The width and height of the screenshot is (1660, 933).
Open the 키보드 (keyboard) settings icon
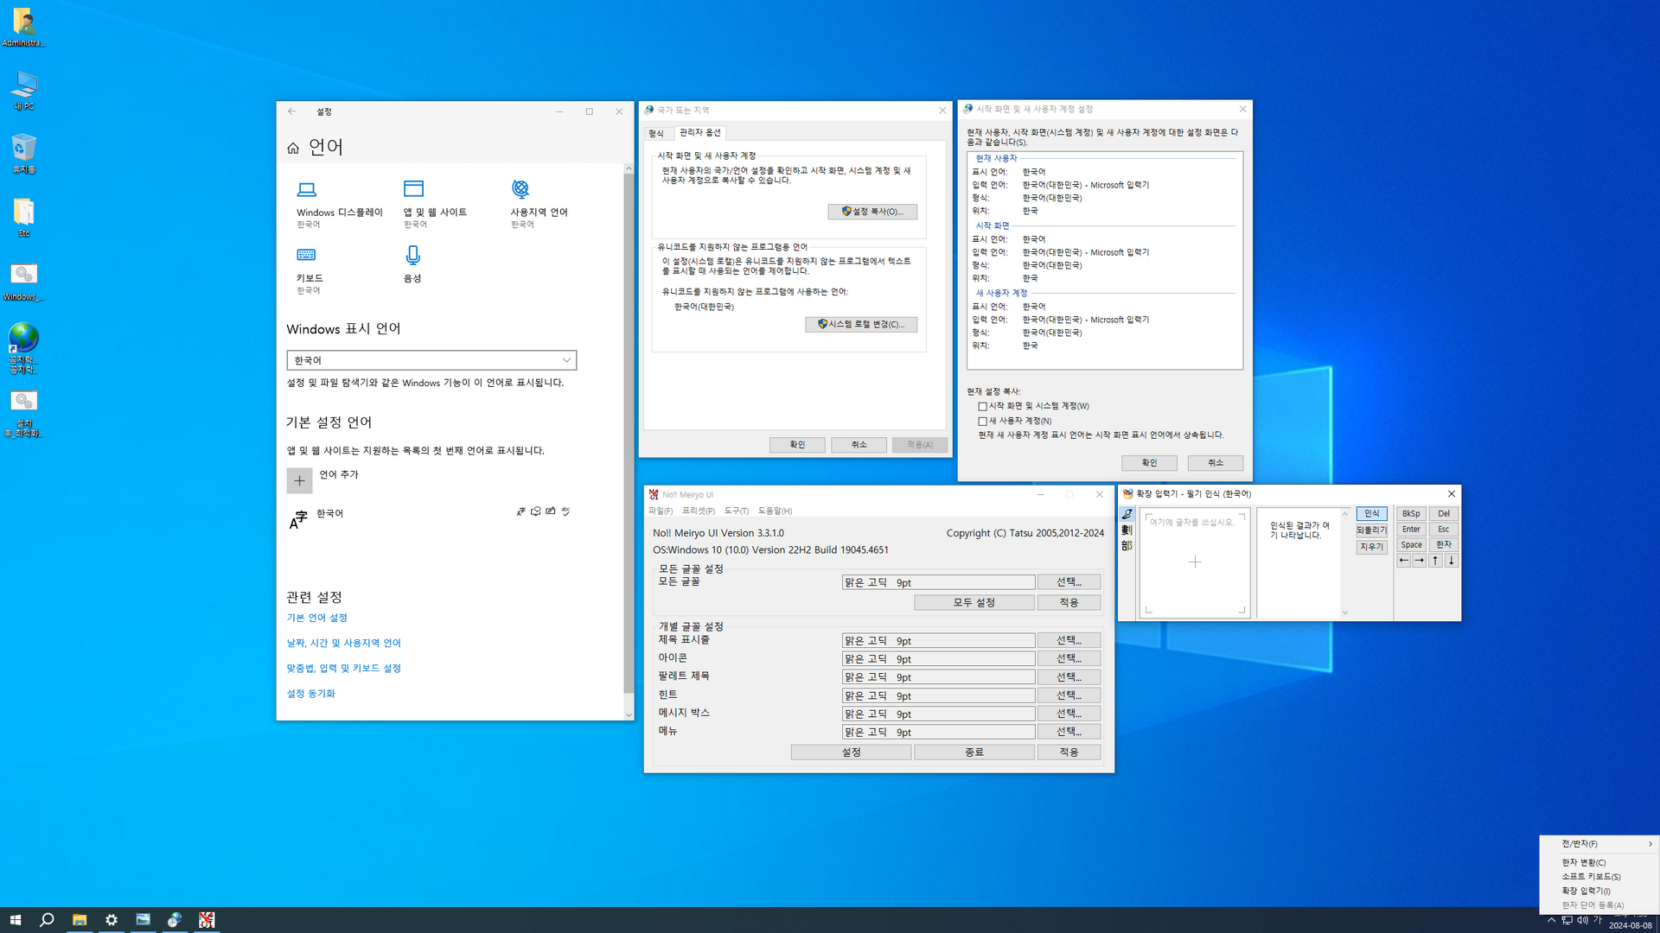306,255
